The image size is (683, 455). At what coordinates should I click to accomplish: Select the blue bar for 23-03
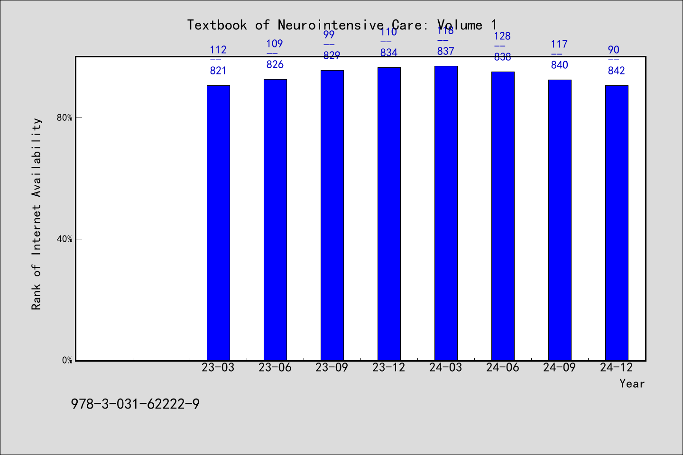[x=218, y=223]
